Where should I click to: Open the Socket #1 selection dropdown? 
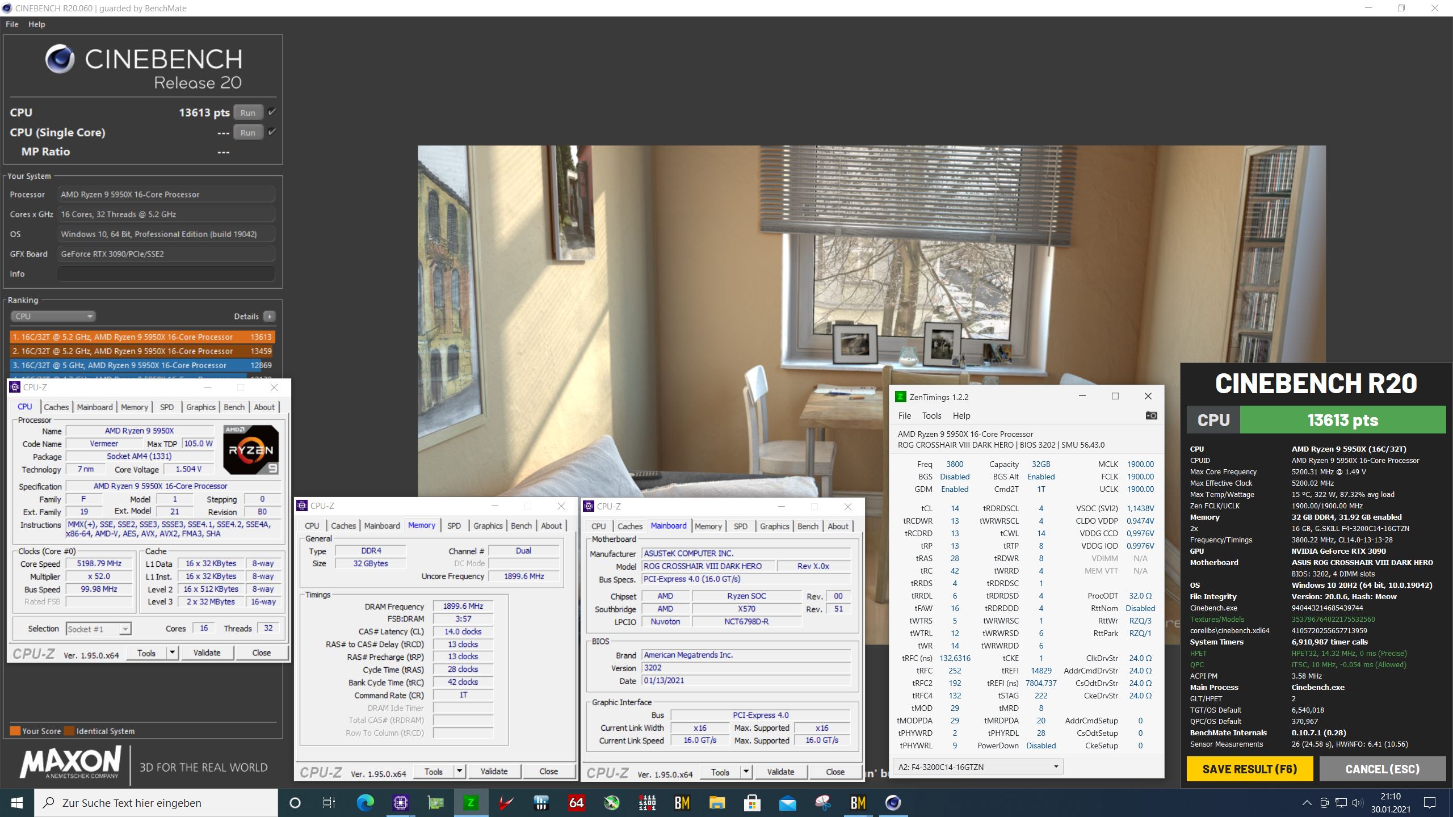[x=99, y=629]
